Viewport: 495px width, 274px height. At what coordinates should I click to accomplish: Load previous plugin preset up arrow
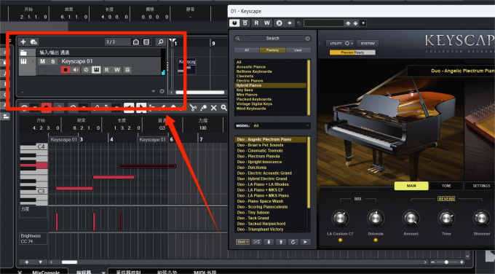[x=348, y=23]
